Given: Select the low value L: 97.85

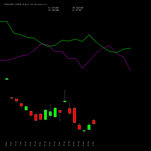Looking at the screenshot, I should pyautogui.click(x=77, y=10).
